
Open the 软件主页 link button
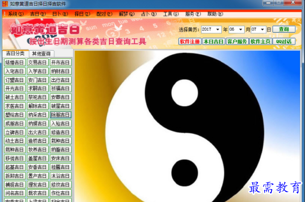coord(260,41)
